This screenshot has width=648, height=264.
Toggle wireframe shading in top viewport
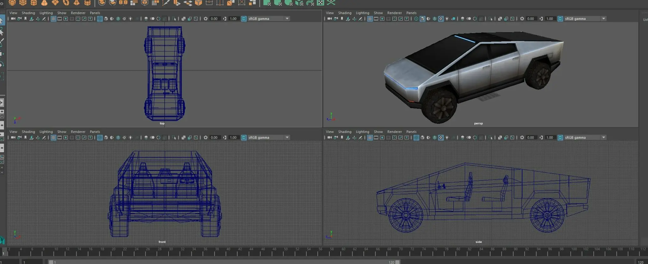(100, 19)
